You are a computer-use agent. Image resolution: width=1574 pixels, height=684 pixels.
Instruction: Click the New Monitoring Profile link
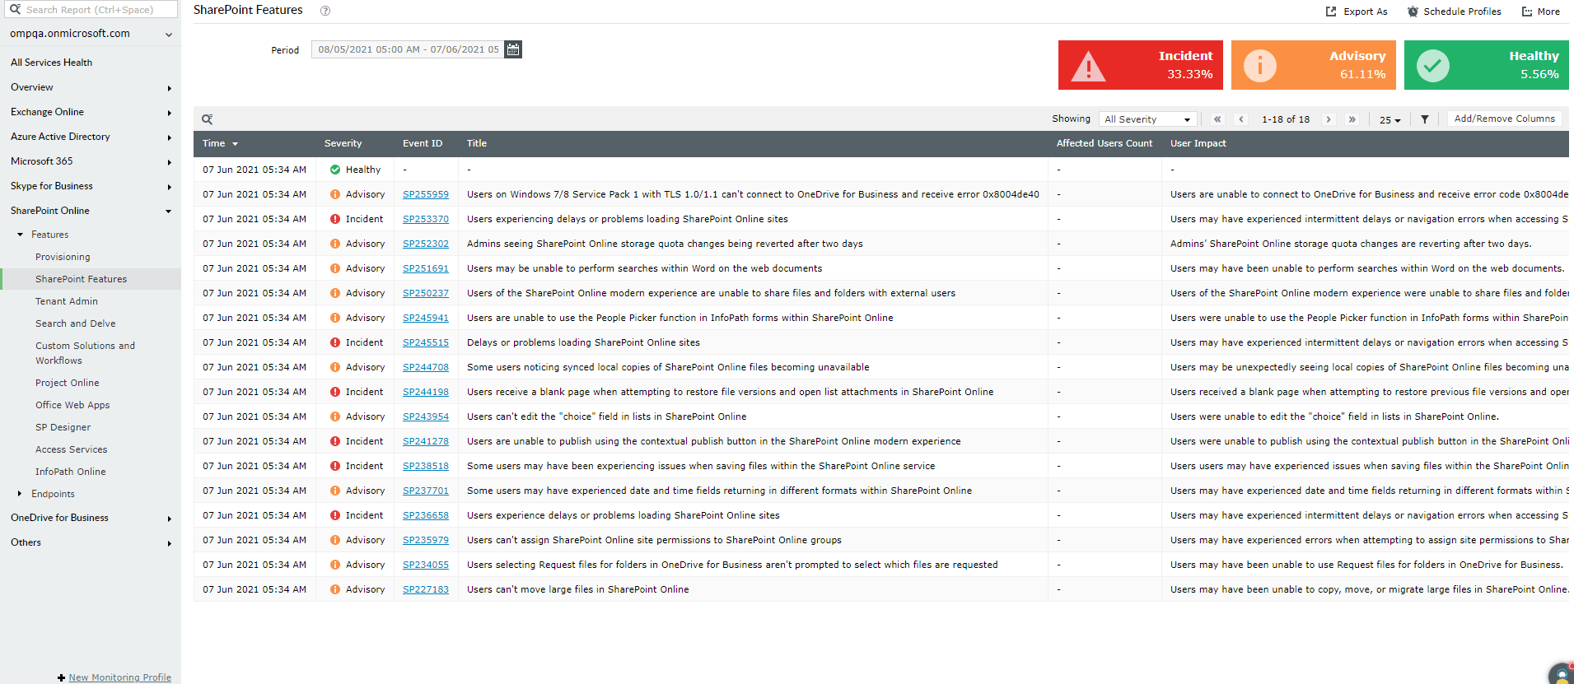tap(120, 677)
